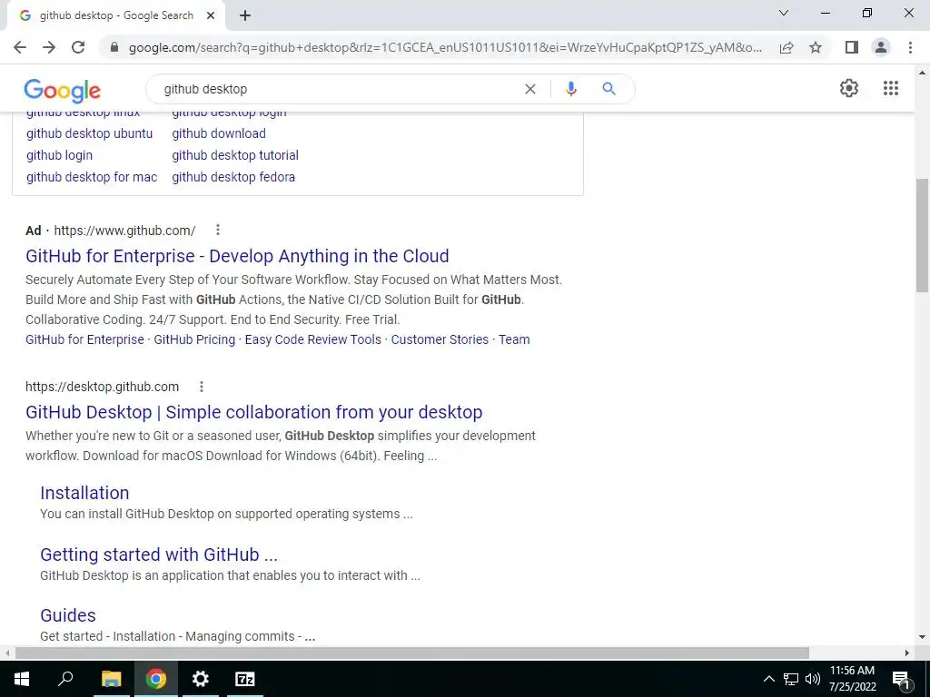The width and height of the screenshot is (930, 697).
Task: Open Google quick settings gear
Action: pyautogui.click(x=849, y=88)
